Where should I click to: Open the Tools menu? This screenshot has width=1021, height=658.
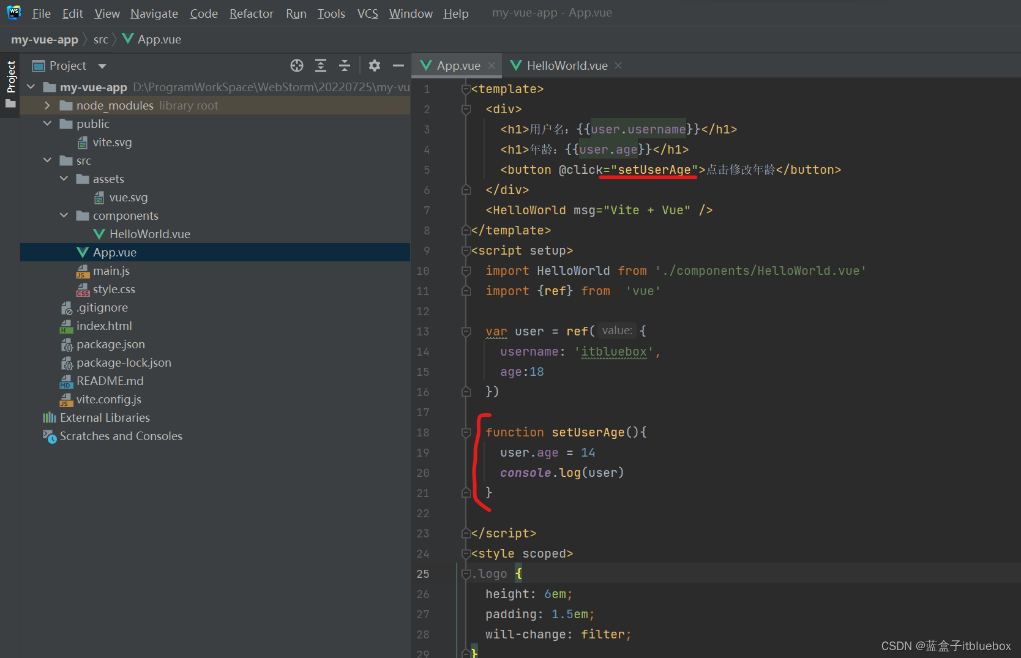[x=331, y=13]
